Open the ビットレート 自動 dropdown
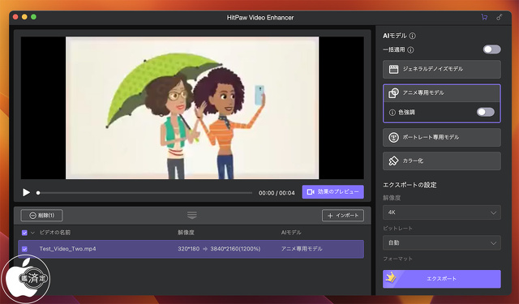The height and width of the screenshot is (304, 519). [441, 243]
